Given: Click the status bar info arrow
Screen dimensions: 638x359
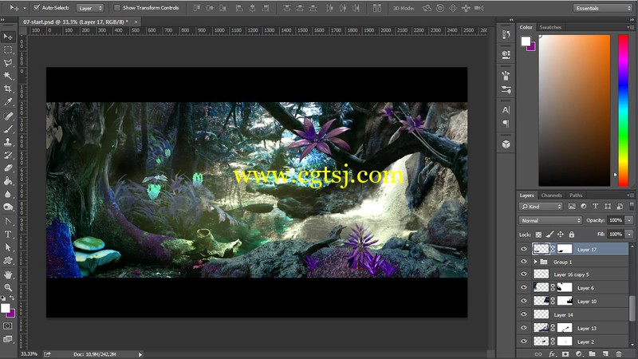Looking at the screenshot, I should 140,354.
